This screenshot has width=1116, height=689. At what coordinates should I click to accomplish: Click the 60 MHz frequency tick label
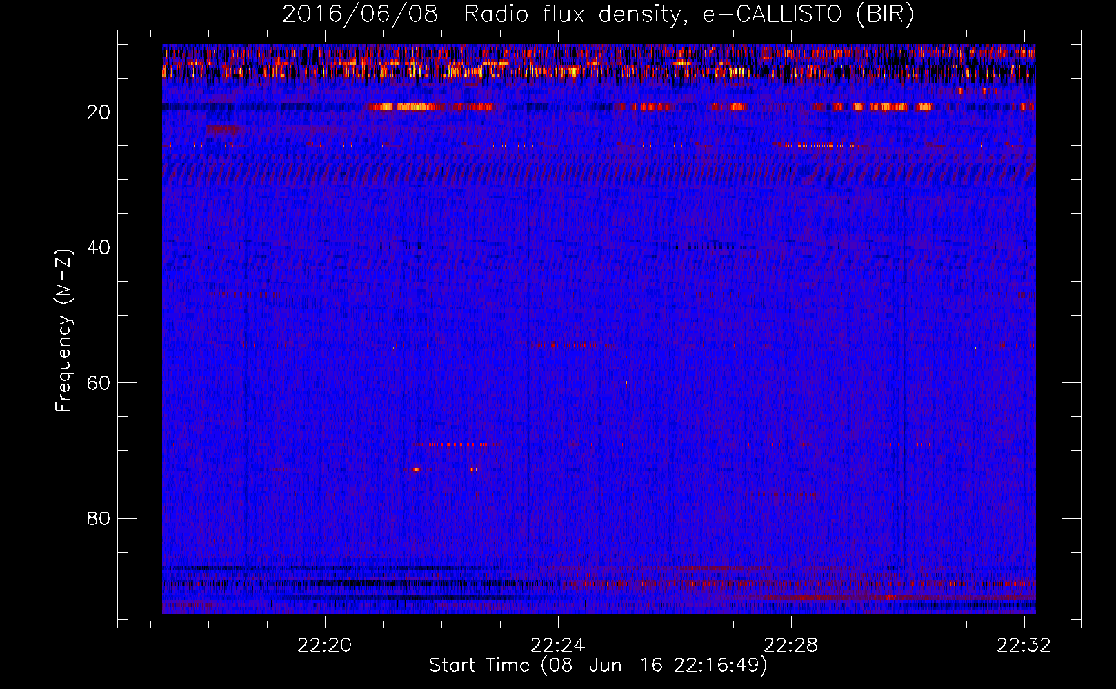click(99, 383)
